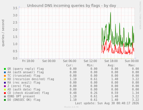
Task: Click the 'Sat 12:00' x-axis label
Action: (90, 61)
